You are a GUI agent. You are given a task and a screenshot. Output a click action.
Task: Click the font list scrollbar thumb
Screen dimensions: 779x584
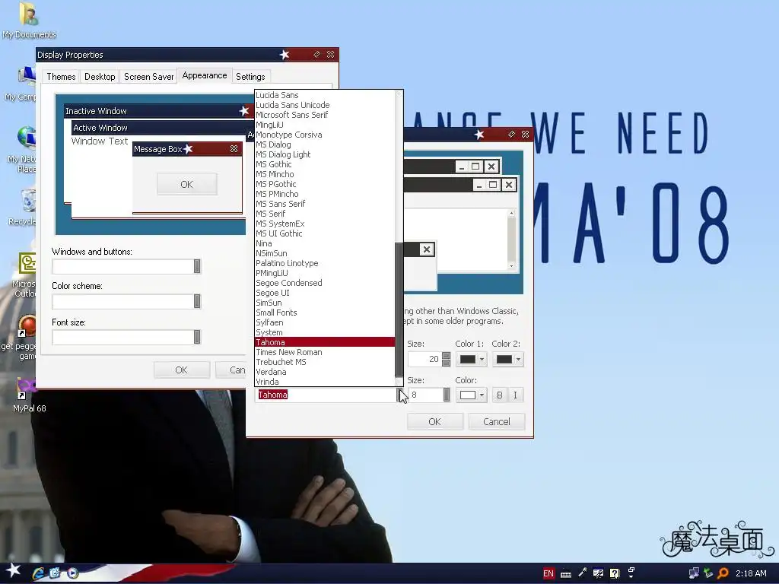point(399,310)
